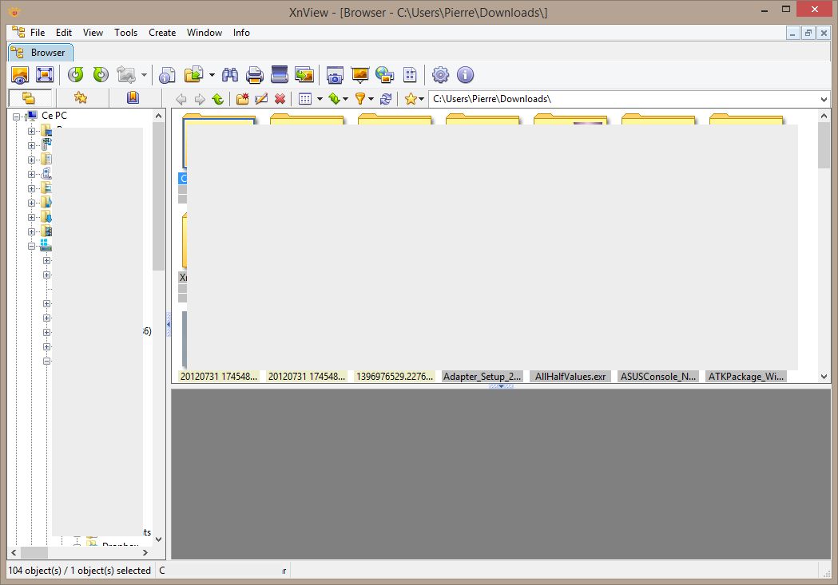
Task: Open the address path dropdown
Action: pyautogui.click(x=824, y=99)
